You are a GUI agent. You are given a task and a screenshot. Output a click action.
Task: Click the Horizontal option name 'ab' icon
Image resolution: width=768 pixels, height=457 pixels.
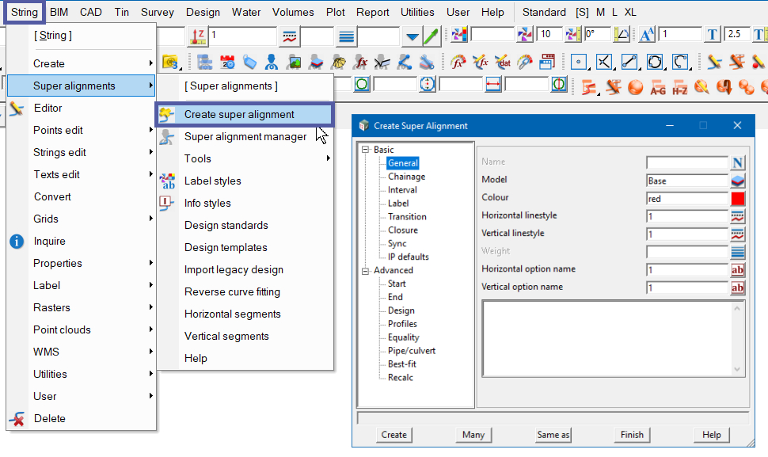738,270
